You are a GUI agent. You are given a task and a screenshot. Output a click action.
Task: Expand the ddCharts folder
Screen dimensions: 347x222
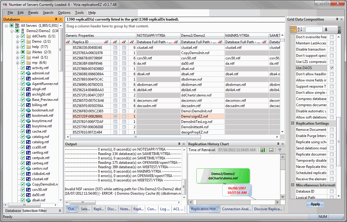tap(18, 36)
